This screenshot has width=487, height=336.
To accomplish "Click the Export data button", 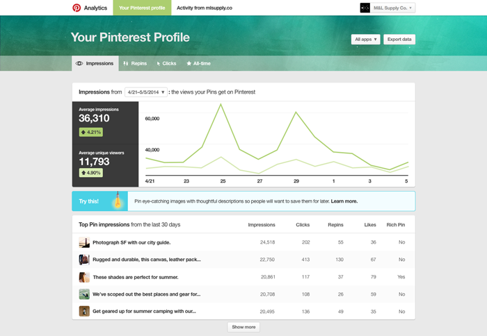I will tap(399, 40).
